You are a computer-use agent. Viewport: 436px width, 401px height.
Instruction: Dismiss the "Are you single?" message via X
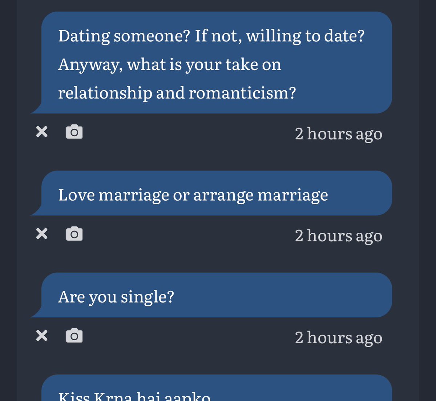tap(42, 336)
